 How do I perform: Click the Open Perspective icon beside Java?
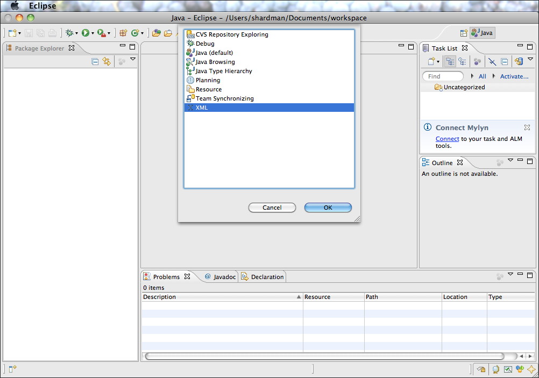464,33
